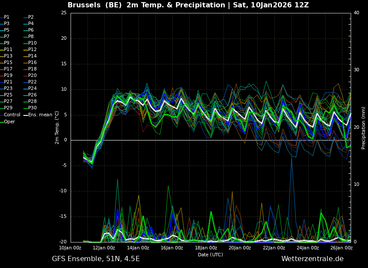This screenshot has height=268, width=368.
Task: Click the 12Jan 00z date label
Action: click(x=104, y=248)
